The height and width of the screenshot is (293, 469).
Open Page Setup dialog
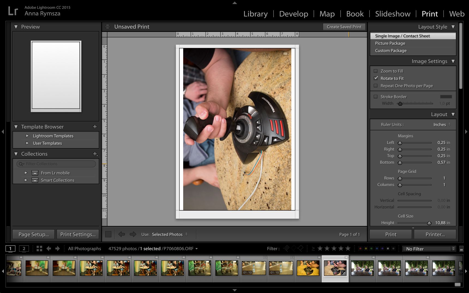[34, 234]
